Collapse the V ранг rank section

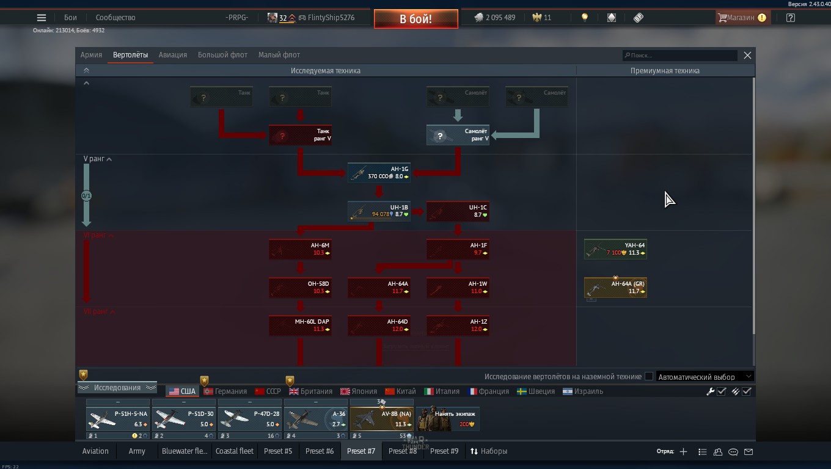pos(98,159)
